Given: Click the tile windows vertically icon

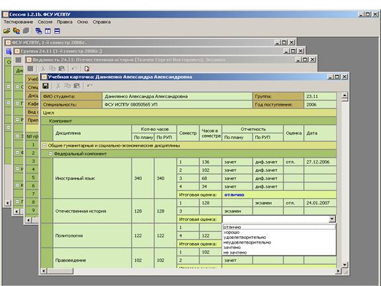Looking at the screenshot, I should click(48, 31).
